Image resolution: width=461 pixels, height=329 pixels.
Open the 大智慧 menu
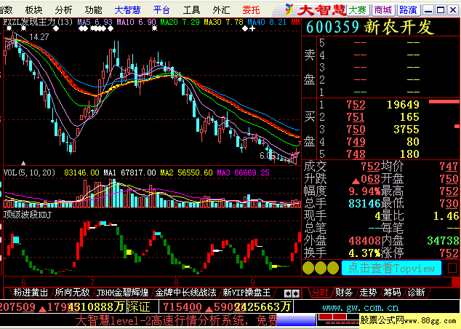(127, 10)
